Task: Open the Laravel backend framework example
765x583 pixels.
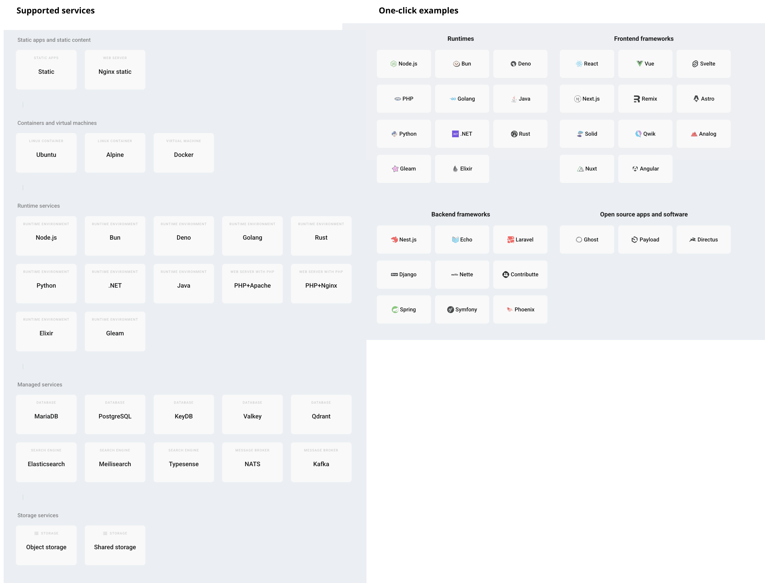Action: pos(520,239)
